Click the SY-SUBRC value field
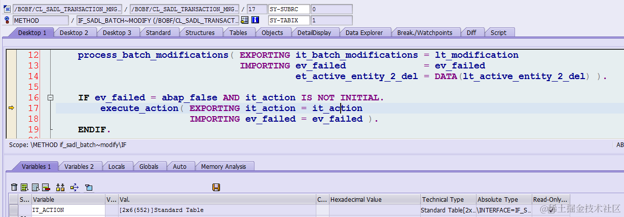The image size is (624, 217). (331, 9)
